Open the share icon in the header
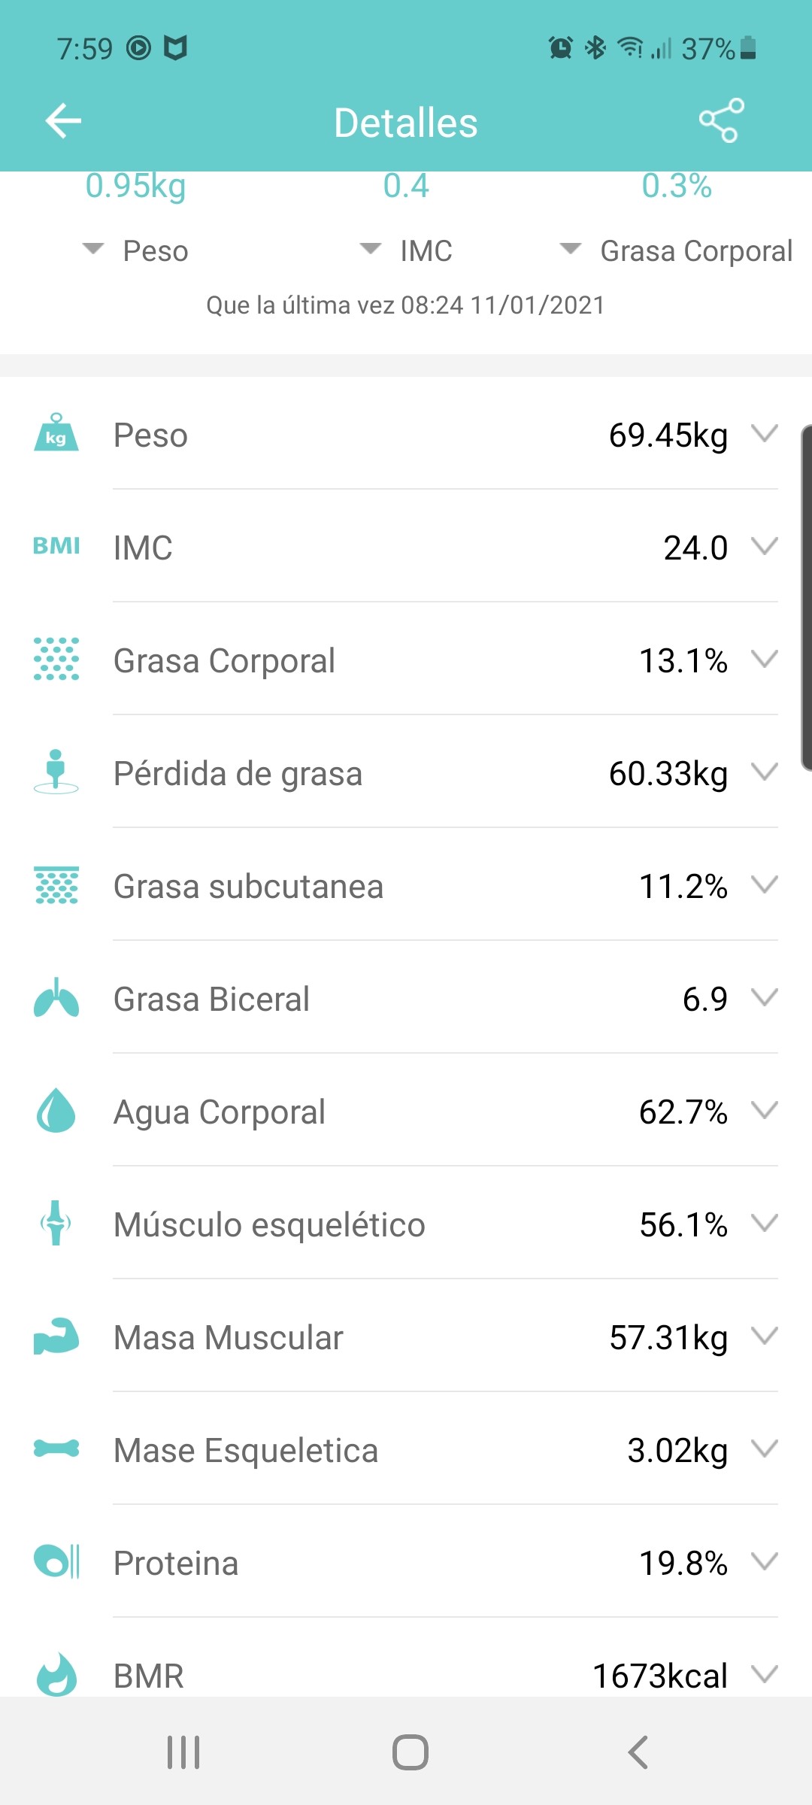The width and height of the screenshot is (812, 1805). point(721,120)
